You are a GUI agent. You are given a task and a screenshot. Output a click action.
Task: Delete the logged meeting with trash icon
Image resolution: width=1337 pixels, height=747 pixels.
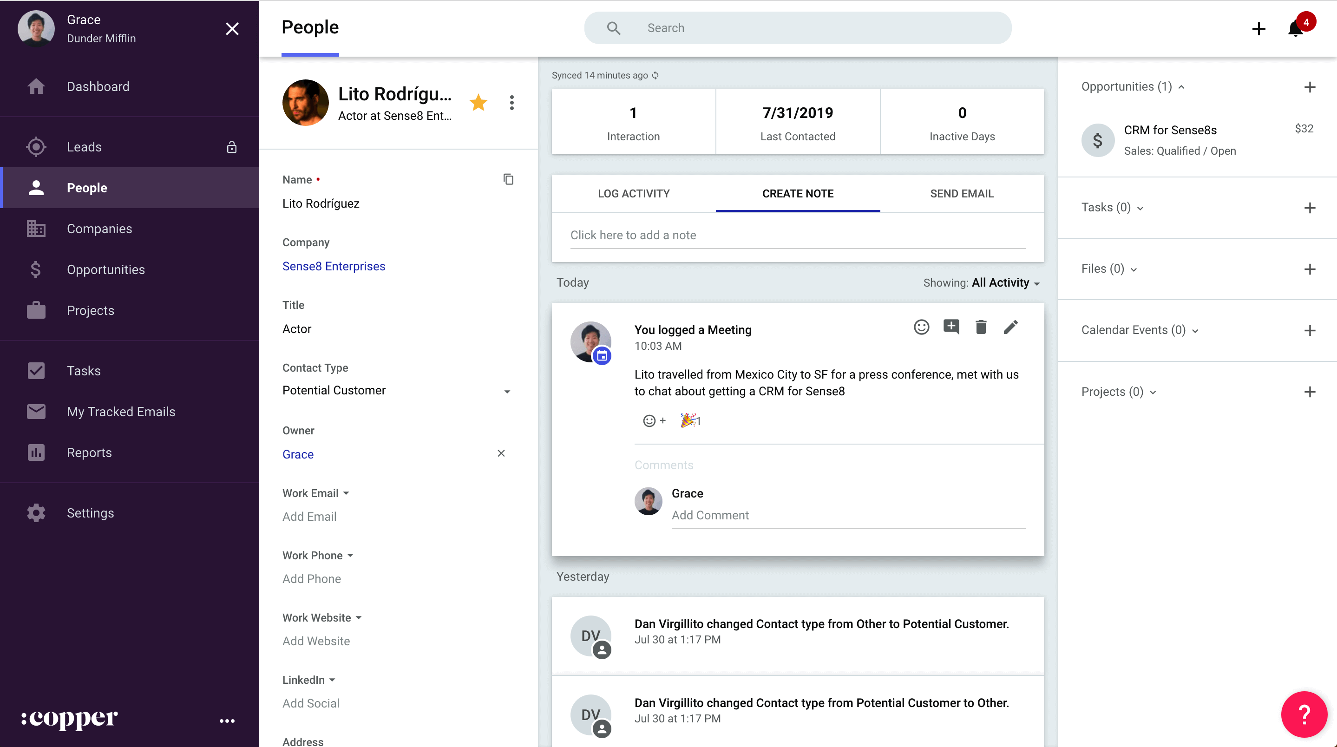click(980, 327)
